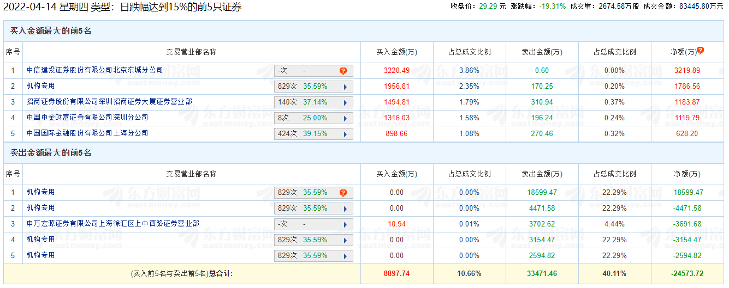The height and width of the screenshot is (288, 729).
Task: Click the orange question icon beside 净额(万) header
Action: (700, 50)
